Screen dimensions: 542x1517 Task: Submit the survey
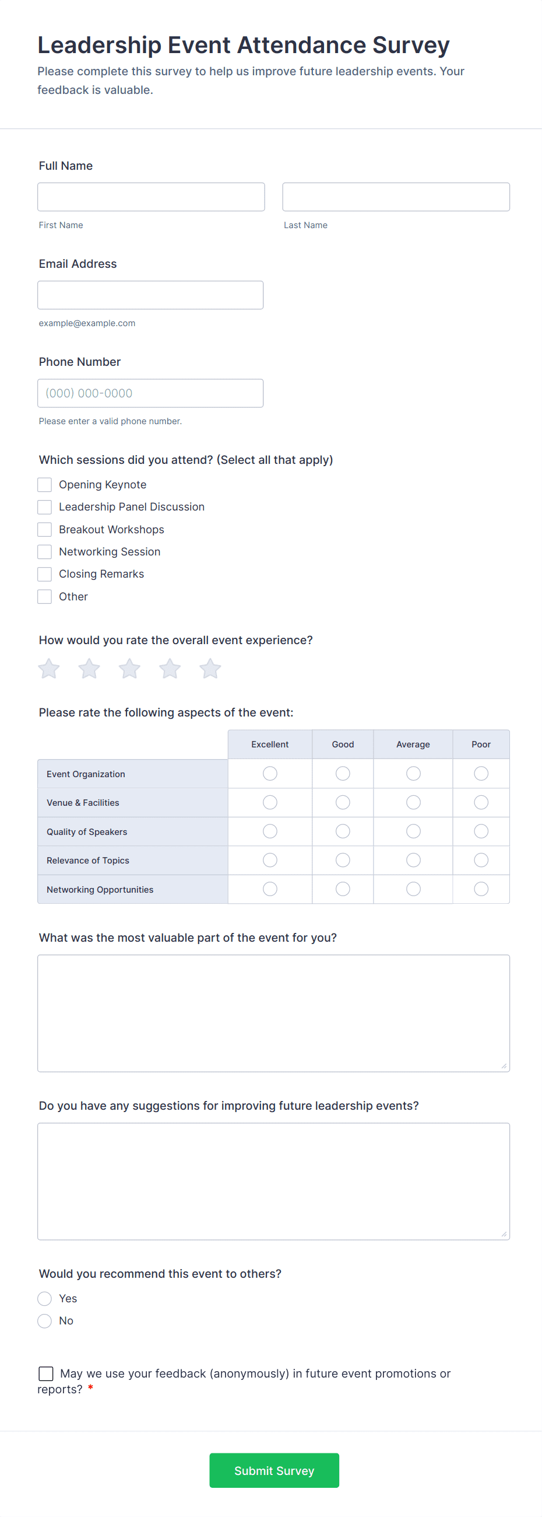[x=274, y=1470]
